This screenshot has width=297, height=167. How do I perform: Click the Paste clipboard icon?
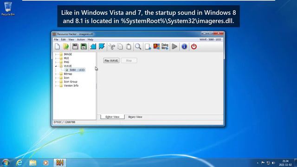coord(129,46)
